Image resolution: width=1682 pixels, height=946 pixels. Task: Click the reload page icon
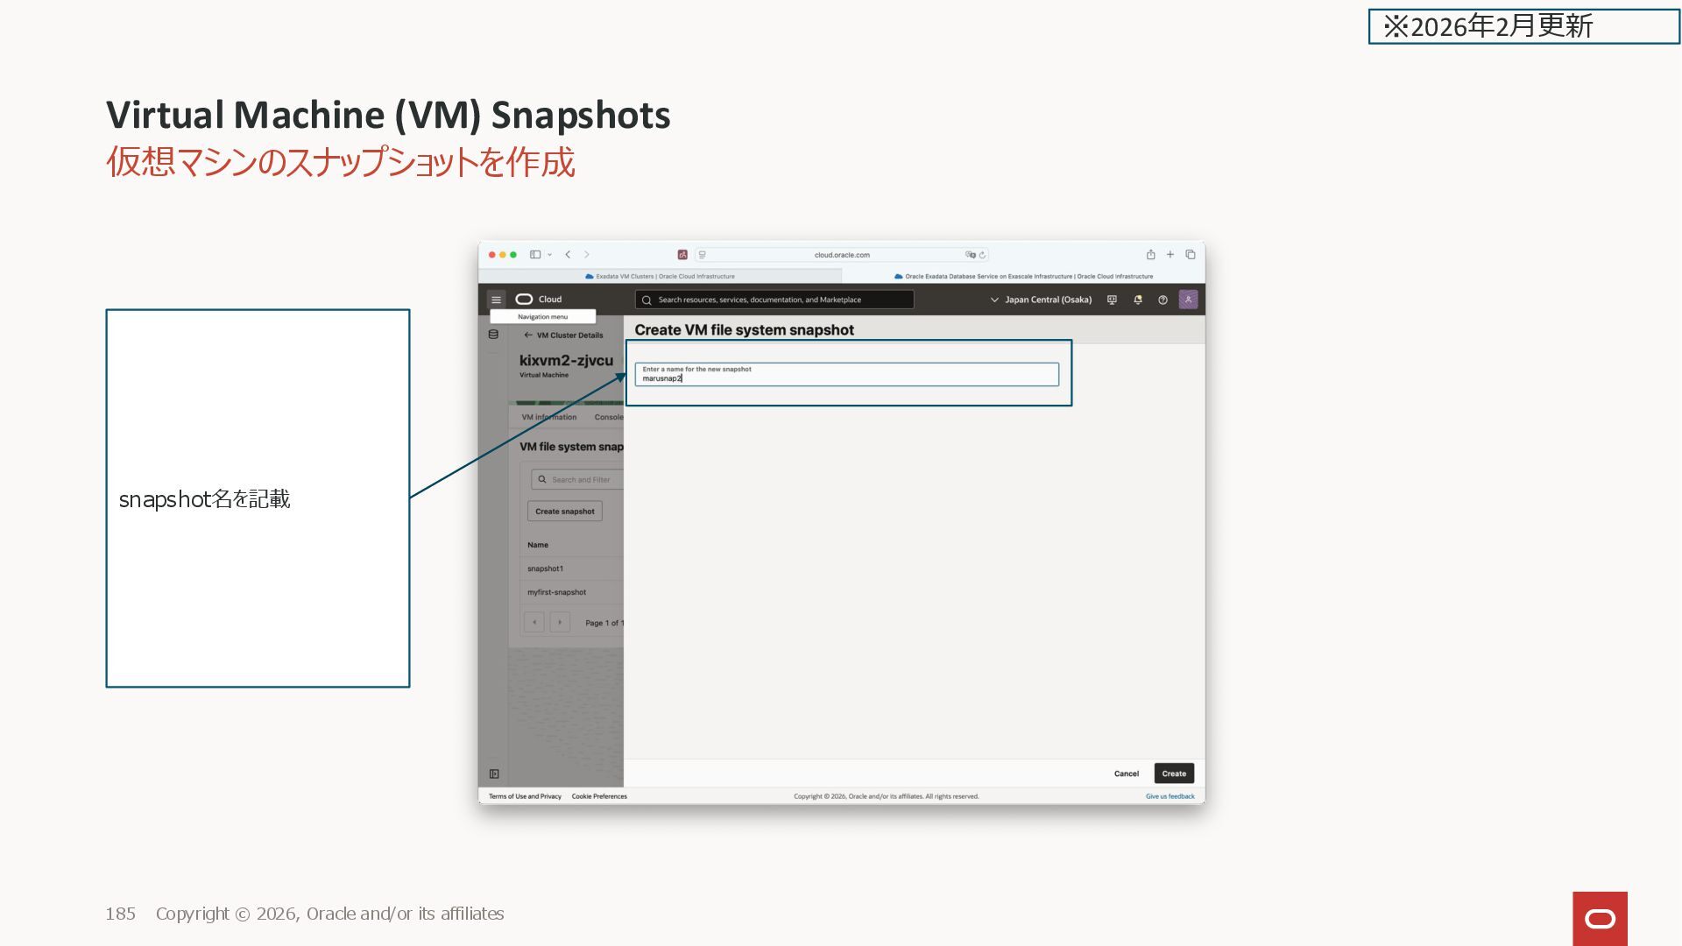(x=982, y=255)
